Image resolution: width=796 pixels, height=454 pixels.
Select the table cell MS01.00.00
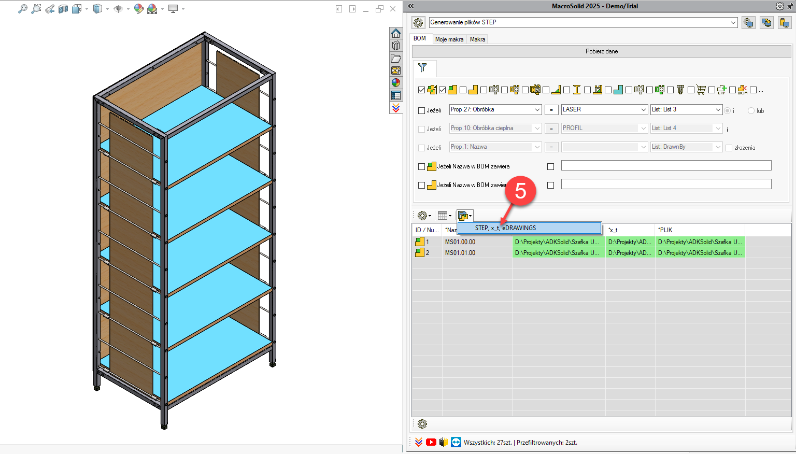point(477,242)
